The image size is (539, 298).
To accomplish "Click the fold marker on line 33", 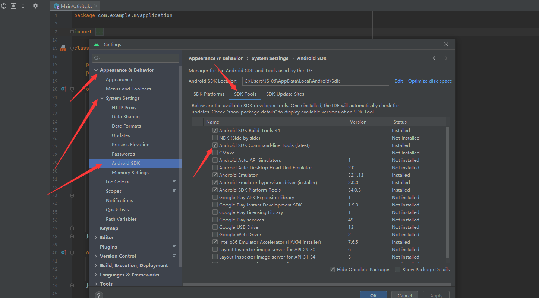I will pyautogui.click(x=72, y=195).
